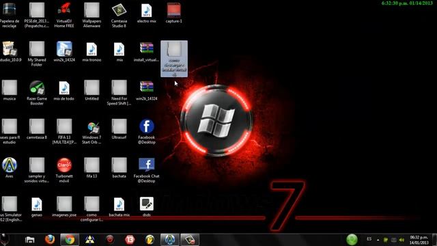437x246 pixels.
Task: Launch the Ares desktop shortcut
Action: click(x=10, y=168)
